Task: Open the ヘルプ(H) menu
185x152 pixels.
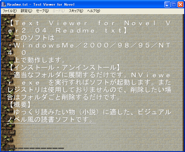Action: (93, 11)
